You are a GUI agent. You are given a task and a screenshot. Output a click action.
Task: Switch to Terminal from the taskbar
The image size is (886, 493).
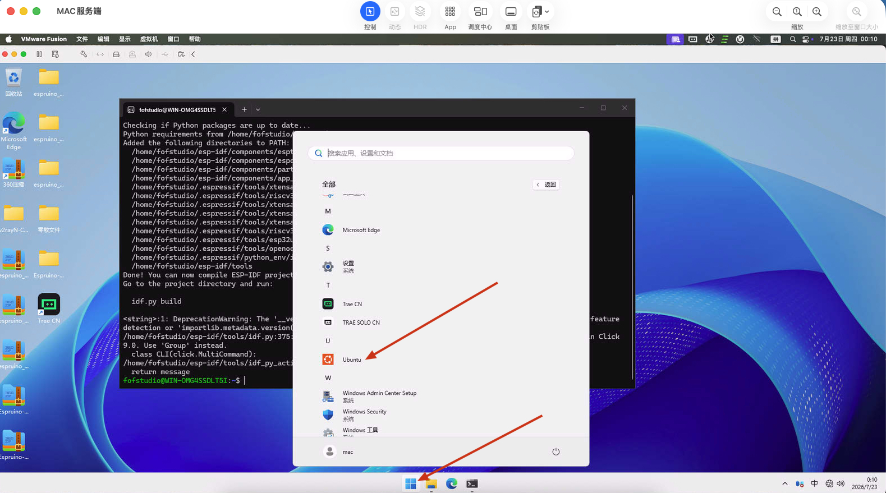pos(472,483)
